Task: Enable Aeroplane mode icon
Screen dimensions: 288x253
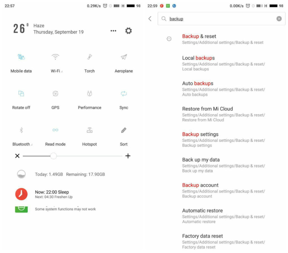Action: coord(124,57)
